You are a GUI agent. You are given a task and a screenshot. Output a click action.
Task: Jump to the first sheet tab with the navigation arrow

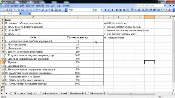tap(1, 93)
